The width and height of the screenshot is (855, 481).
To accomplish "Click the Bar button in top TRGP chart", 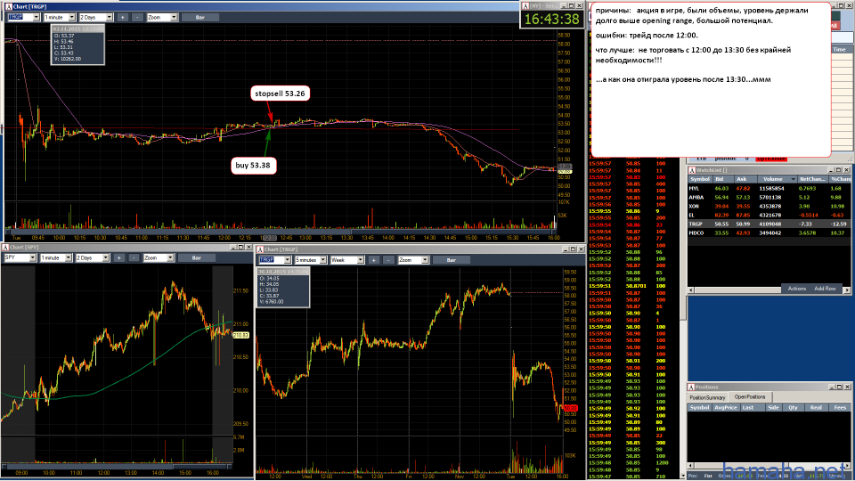I will coord(200,18).
